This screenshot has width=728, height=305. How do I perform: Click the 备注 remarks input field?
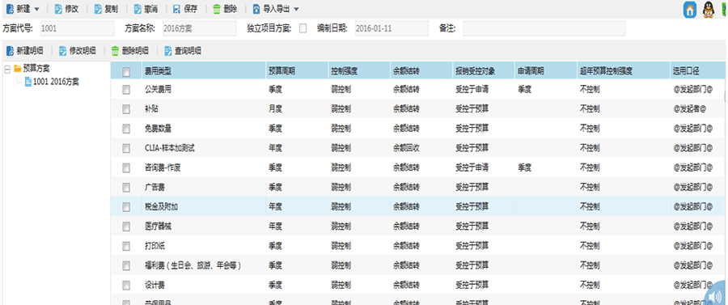544,28
